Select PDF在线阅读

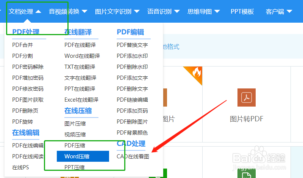point(28,156)
